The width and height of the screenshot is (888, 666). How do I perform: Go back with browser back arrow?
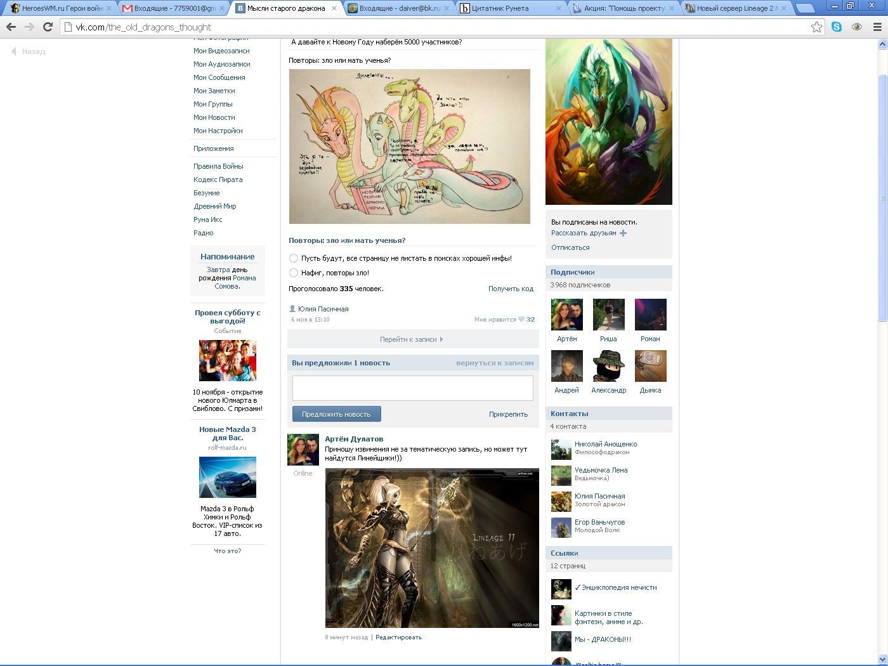(11, 27)
